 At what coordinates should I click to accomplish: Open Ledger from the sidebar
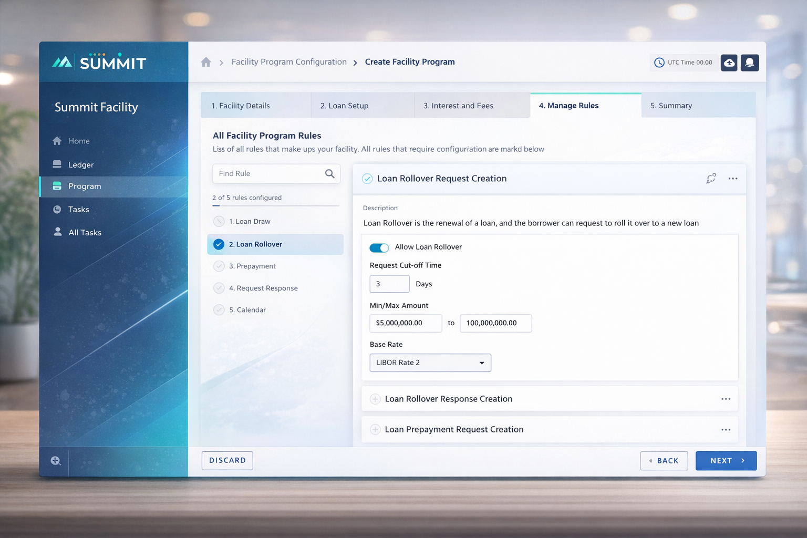(x=80, y=165)
